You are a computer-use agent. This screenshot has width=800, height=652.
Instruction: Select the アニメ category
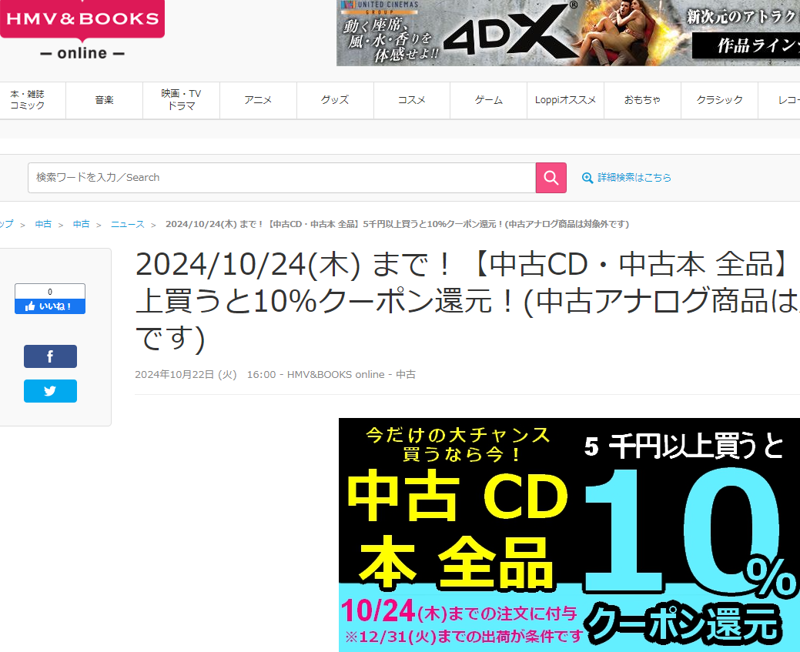pos(258,100)
